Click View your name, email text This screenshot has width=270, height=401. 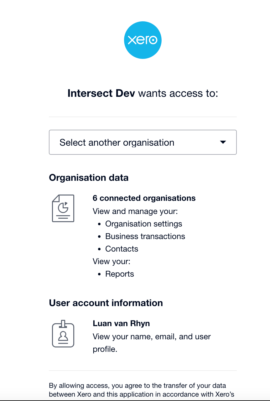coord(152,343)
